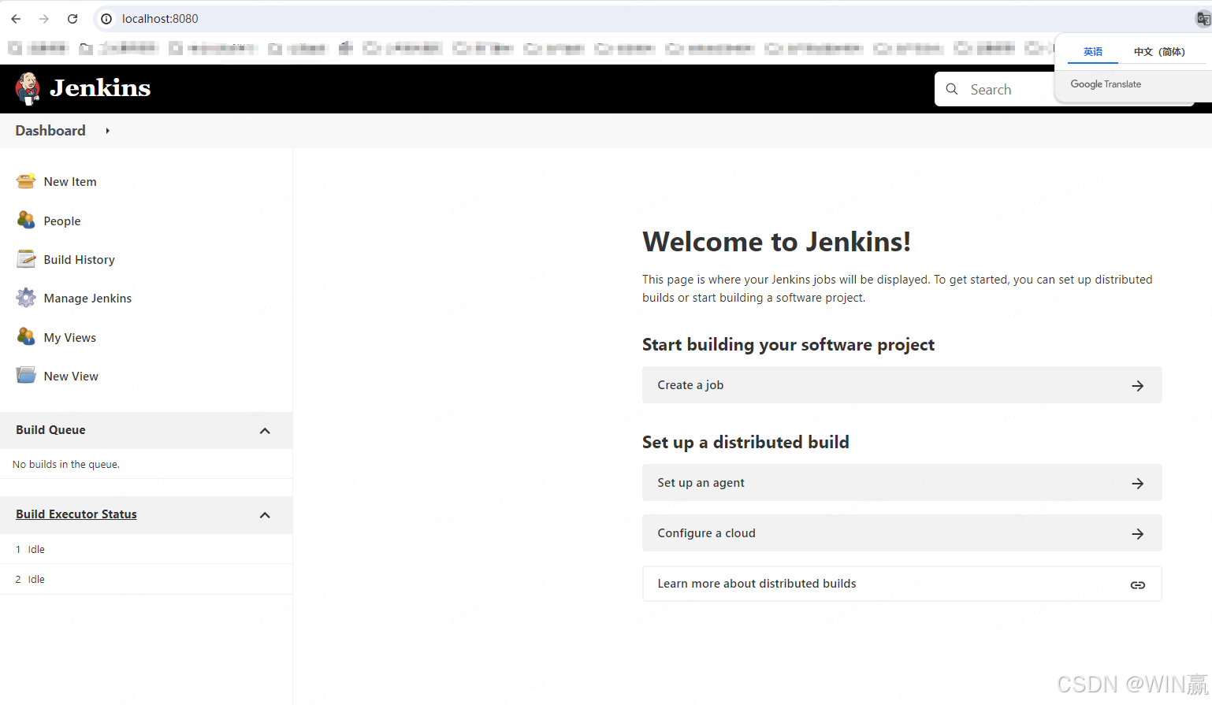Screen dimensions: 1212x705
Task: Click the Build Queue header title
Action: [50, 430]
